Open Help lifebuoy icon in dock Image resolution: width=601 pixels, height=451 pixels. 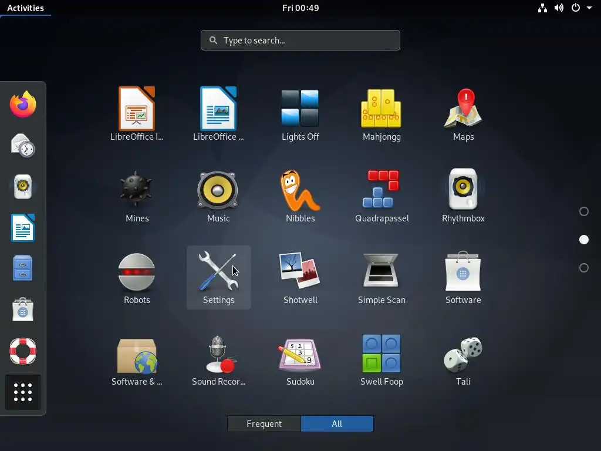[x=23, y=351]
